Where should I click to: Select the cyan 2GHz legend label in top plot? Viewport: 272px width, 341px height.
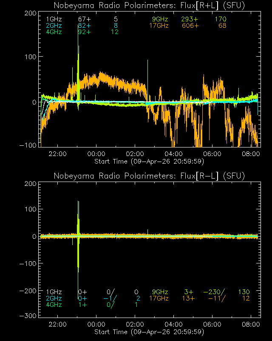54,26
